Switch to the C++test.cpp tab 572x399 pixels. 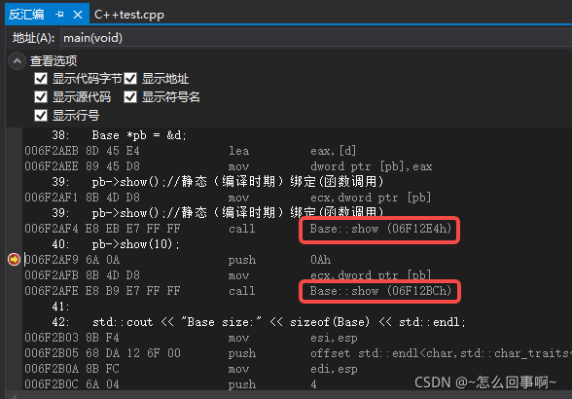[129, 15]
